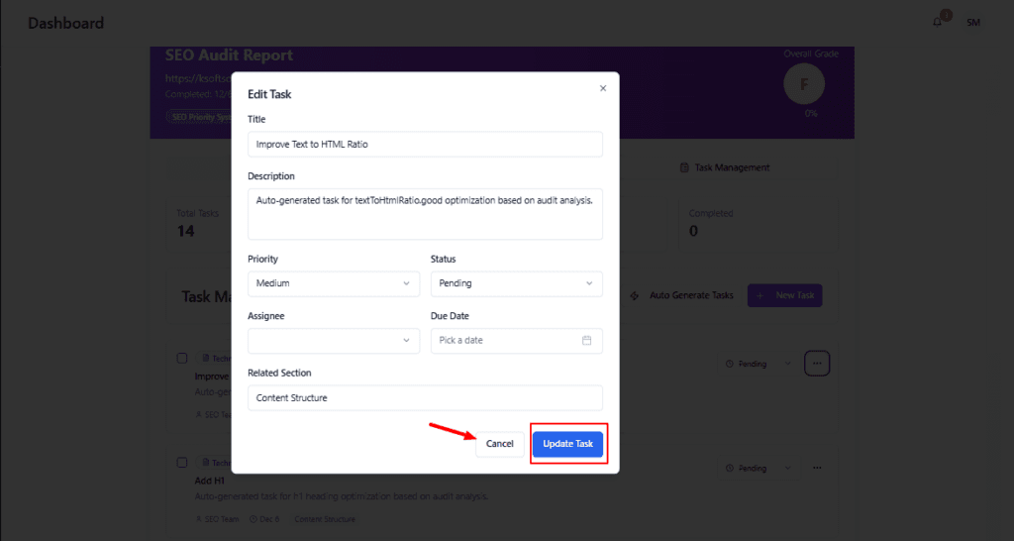Screen dimensions: 1014x541
Task: Open the Status dropdown showing Pending
Action: (x=516, y=283)
